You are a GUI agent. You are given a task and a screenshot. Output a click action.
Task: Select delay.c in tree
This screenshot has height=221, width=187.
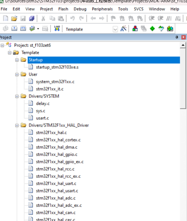click(x=43, y=104)
